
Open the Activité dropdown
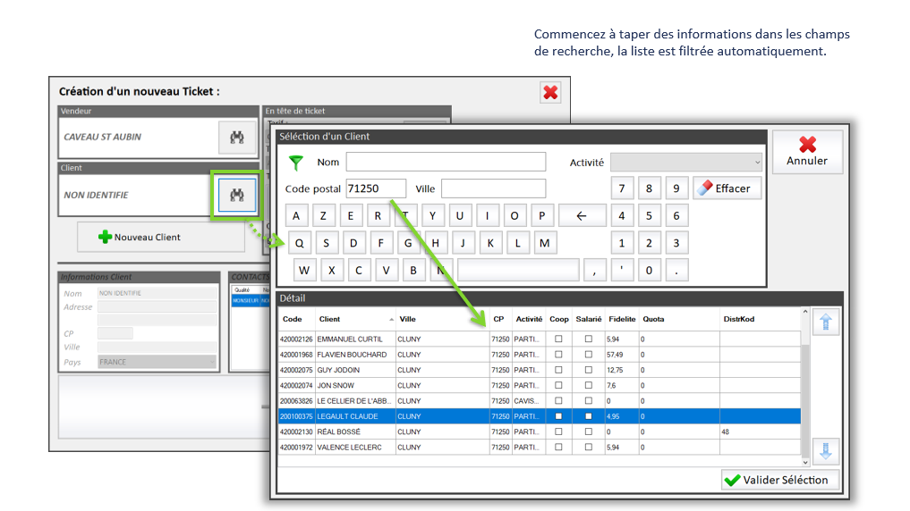686,163
